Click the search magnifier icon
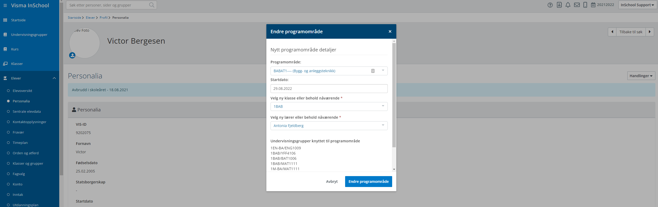 (x=152, y=5)
